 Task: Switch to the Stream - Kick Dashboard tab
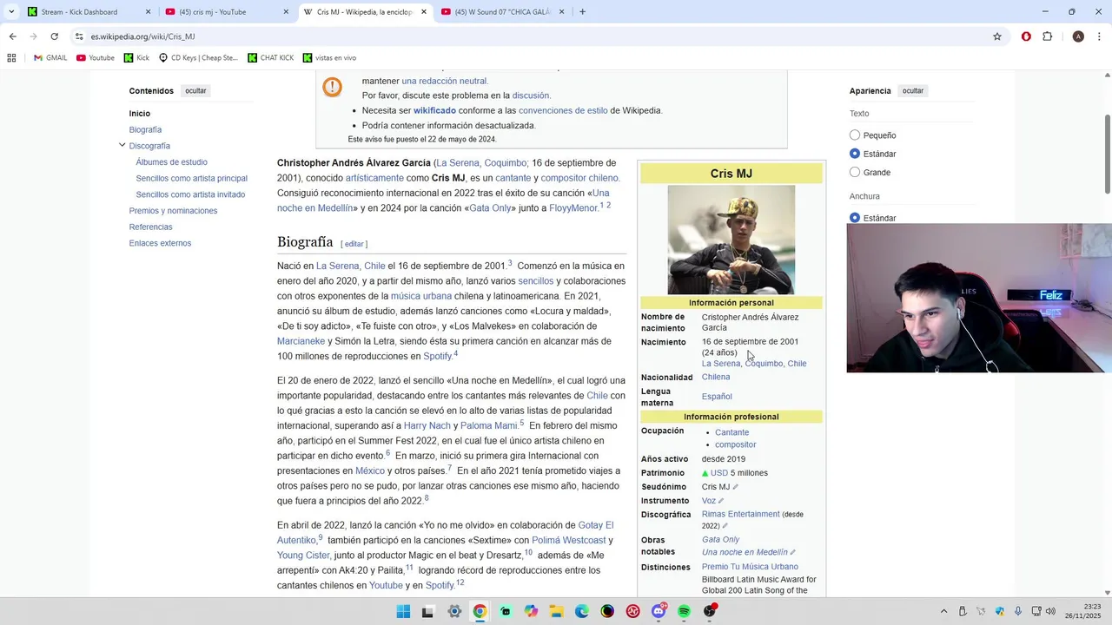pyautogui.click(x=87, y=12)
